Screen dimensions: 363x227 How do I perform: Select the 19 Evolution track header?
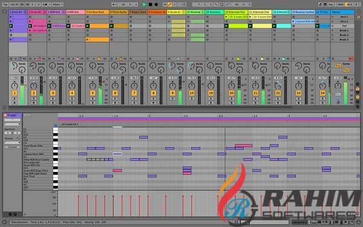pos(214,12)
